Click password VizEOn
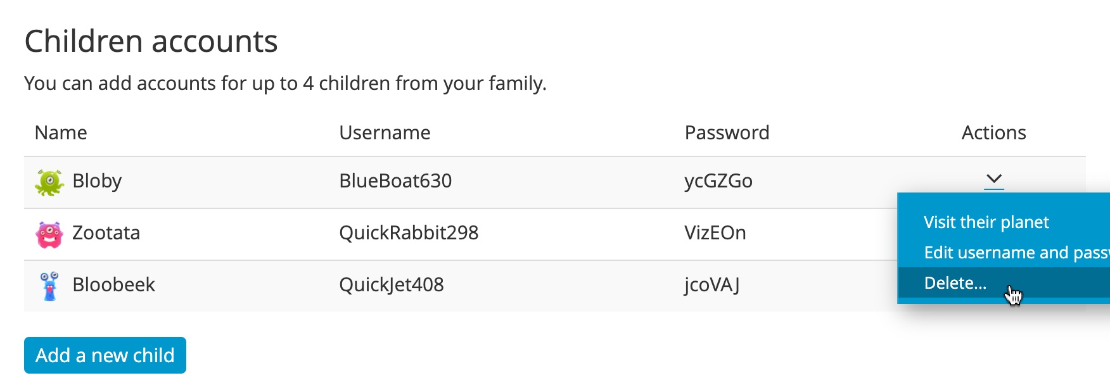Screen dimensions: 1110x385 (715, 233)
